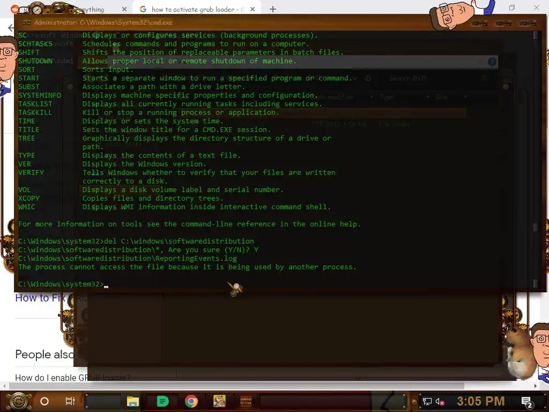Go back in Chrome browser

point(11,28)
